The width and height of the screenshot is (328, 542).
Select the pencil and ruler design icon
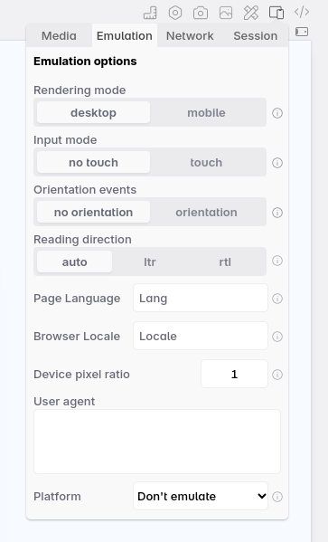coord(251,13)
